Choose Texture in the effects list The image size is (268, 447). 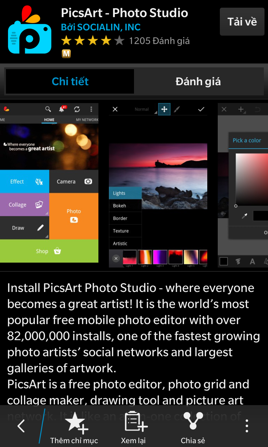[125, 231]
